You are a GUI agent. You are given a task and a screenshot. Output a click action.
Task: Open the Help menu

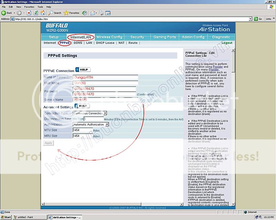49,7
